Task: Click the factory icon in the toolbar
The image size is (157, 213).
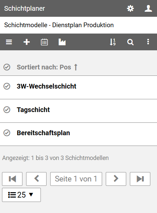Action: point(62,42)
